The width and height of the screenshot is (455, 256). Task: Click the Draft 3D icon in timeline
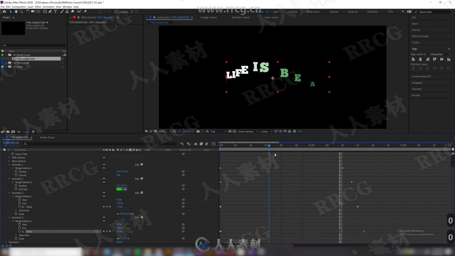(x=189, y=144)
